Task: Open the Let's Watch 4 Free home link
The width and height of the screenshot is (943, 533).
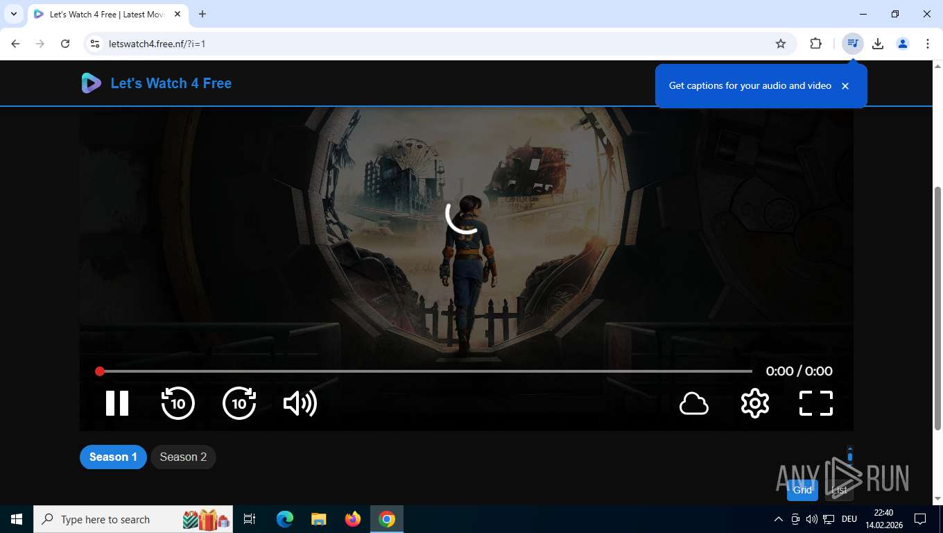Action: point(171,83)
